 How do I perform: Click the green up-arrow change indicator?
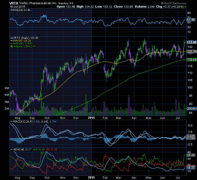[185, 7]
